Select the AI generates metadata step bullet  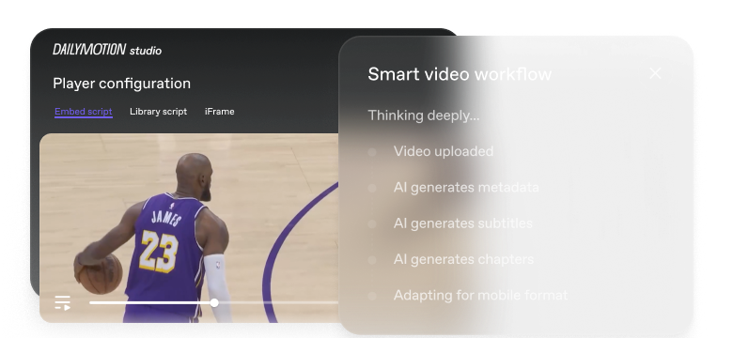[x=372, y=188]
